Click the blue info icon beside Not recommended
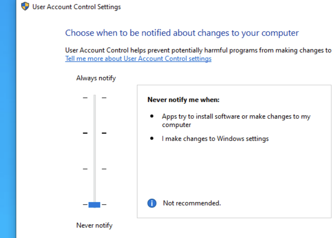The image size is (335, 238). click(x=152, y=203)
